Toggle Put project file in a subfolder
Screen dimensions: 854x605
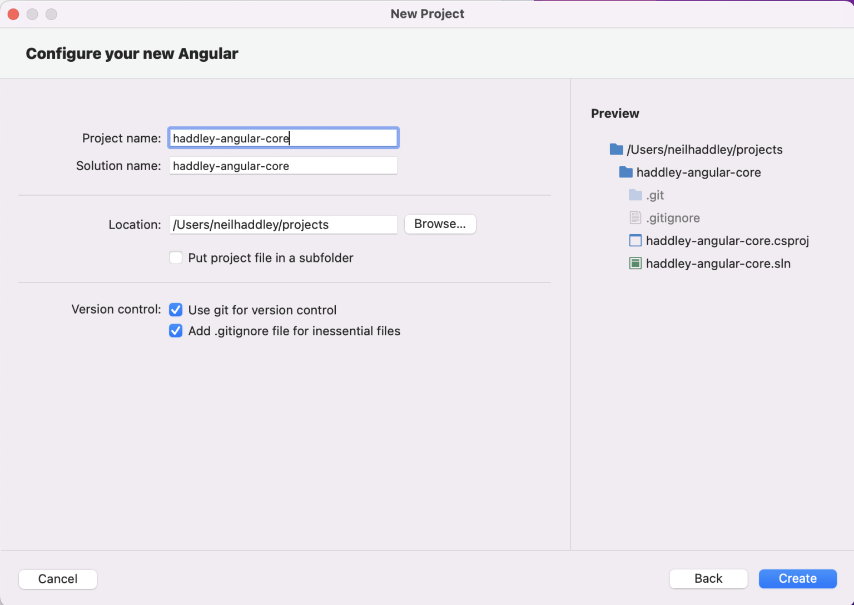coord(176,257)
